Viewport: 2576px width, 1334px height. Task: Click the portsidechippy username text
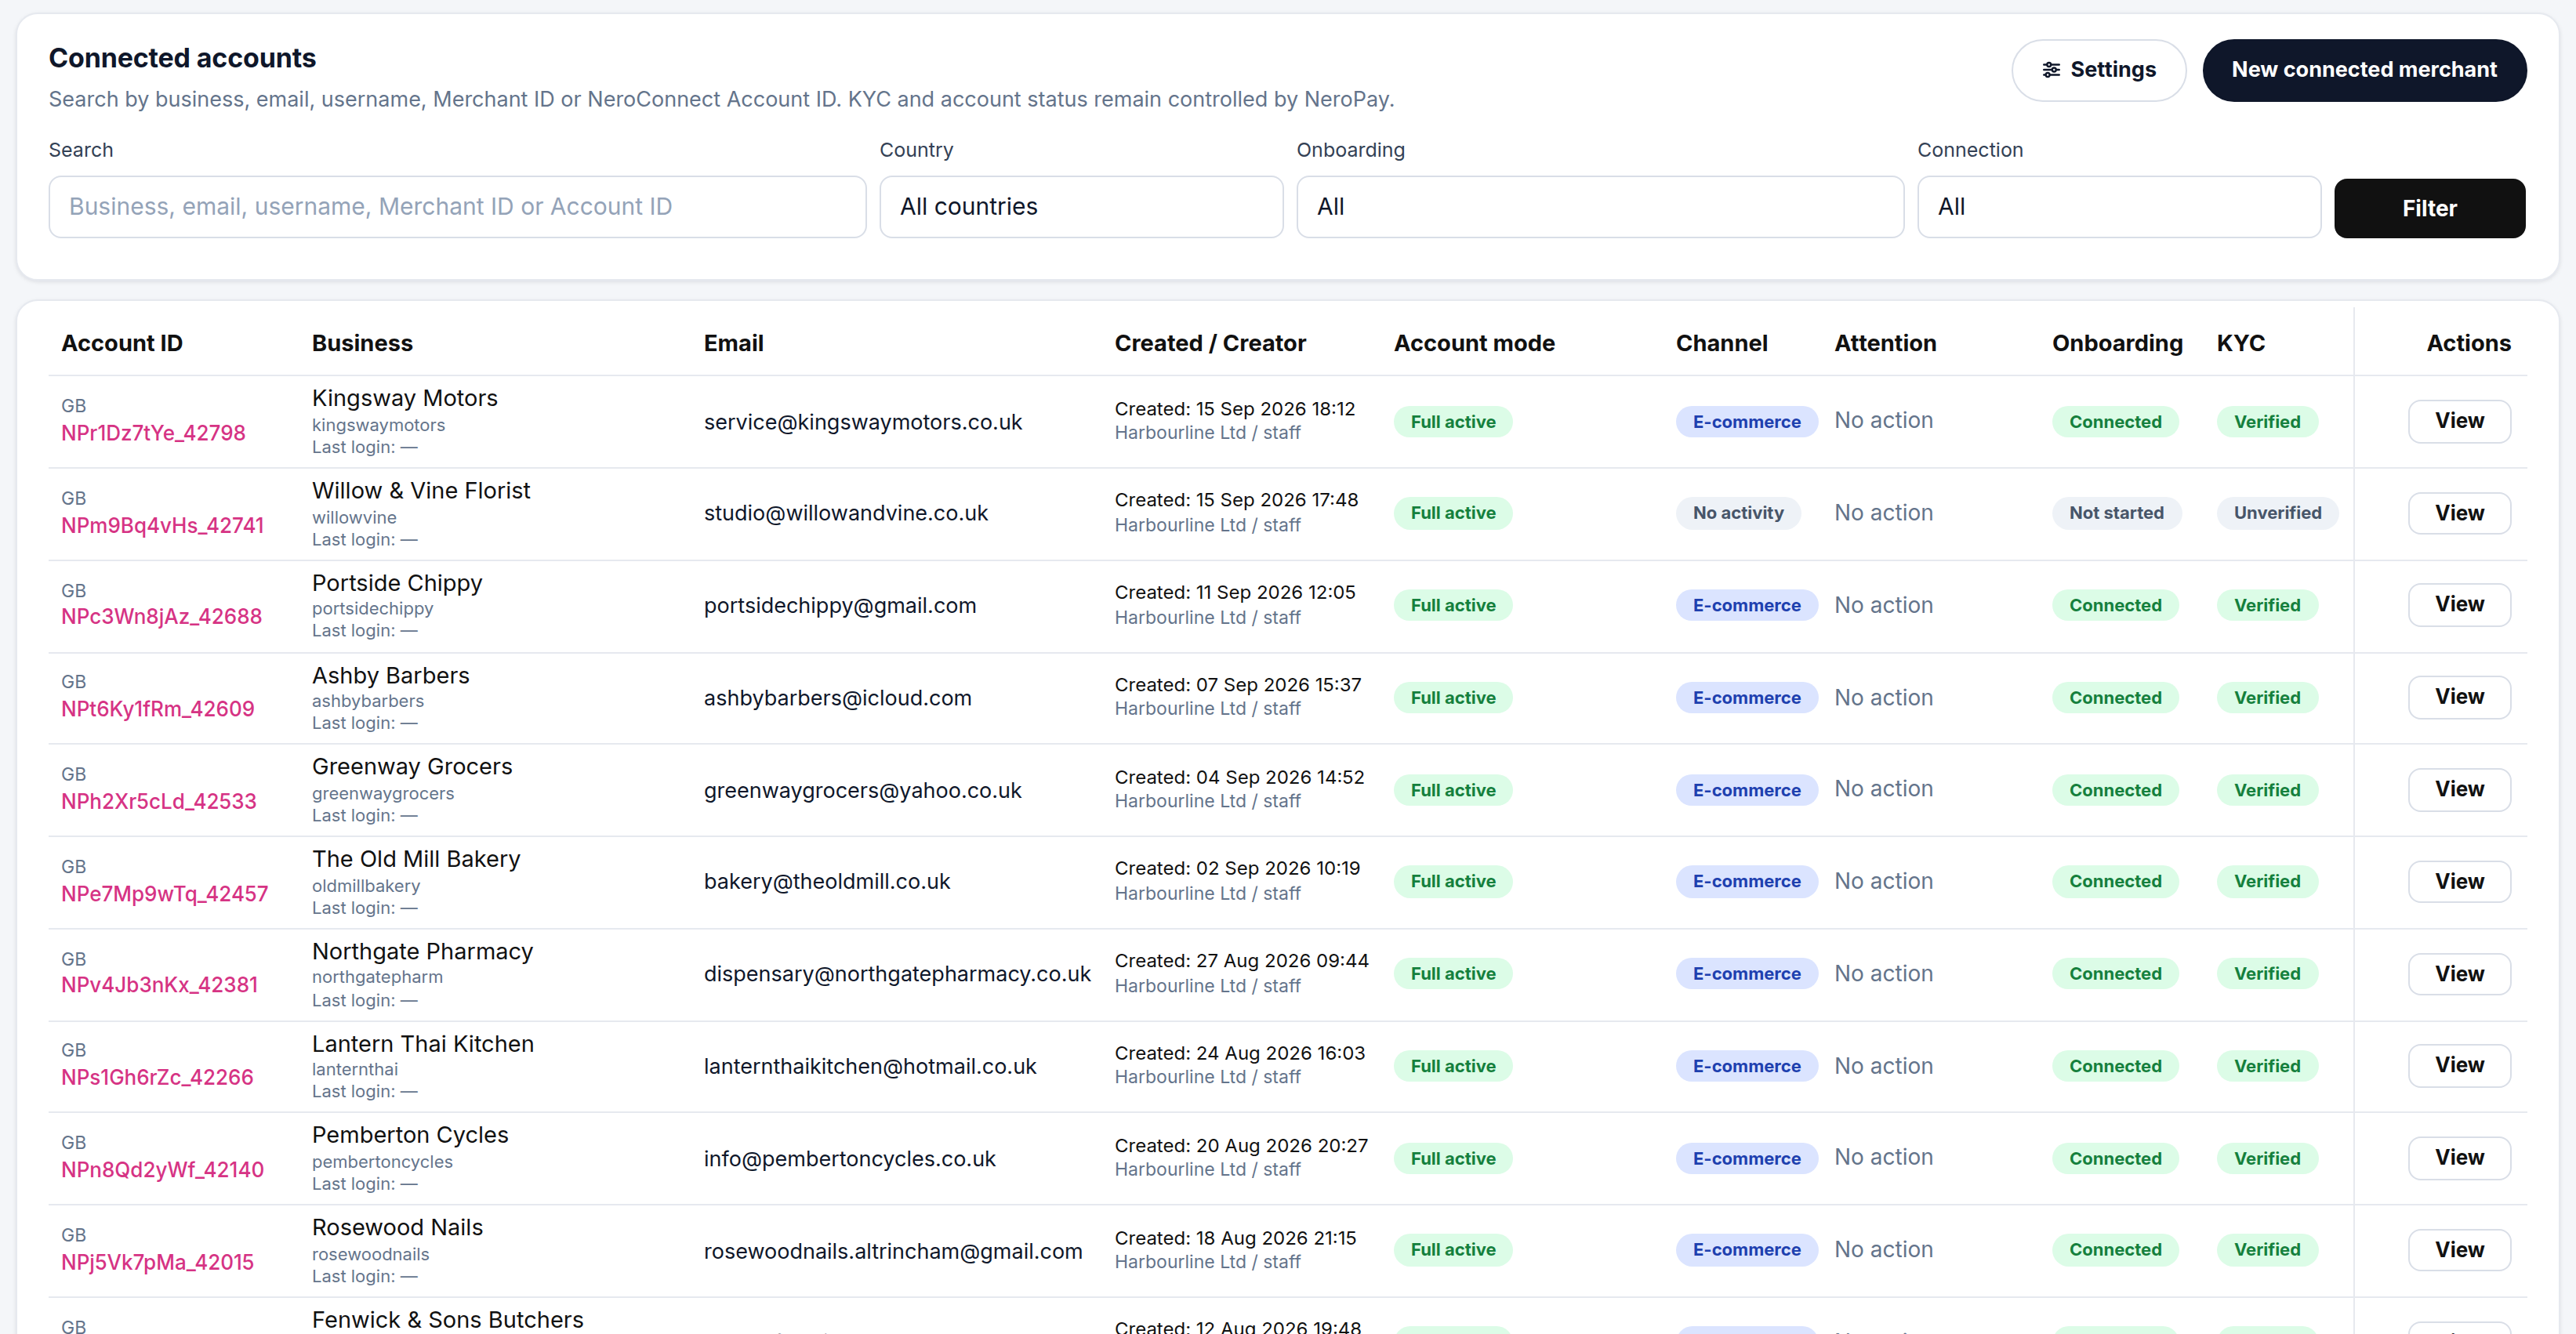tap(372, 609)
